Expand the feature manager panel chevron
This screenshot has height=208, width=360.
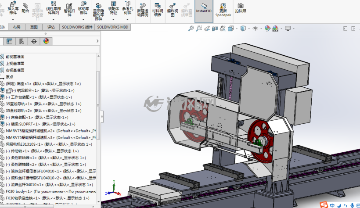tap(97, 41)
